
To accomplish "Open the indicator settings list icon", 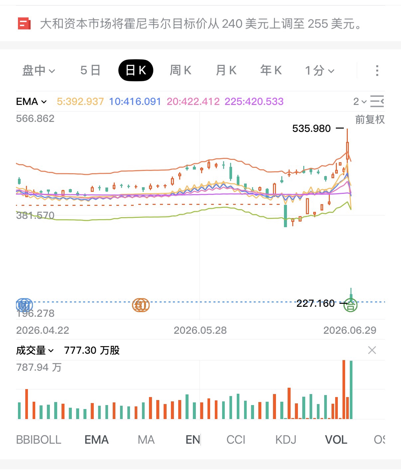I will tap(377, 101).
